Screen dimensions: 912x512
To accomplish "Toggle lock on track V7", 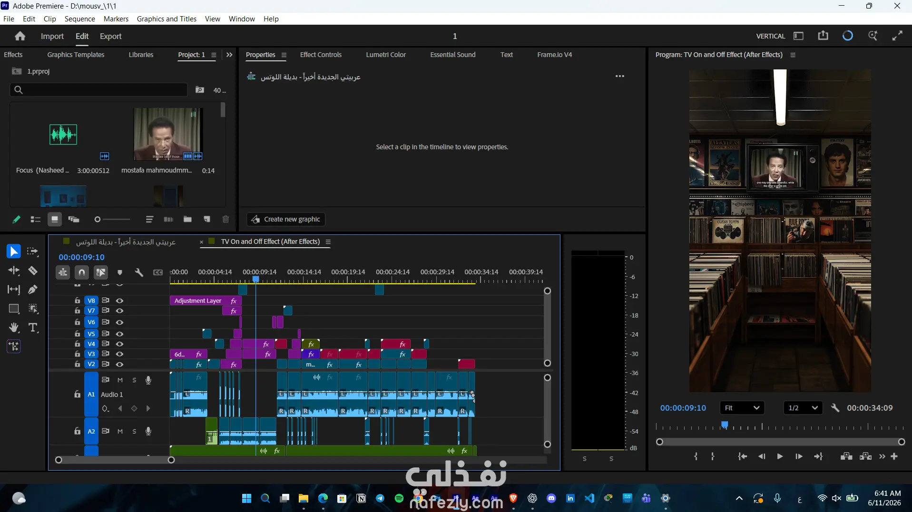I will pyautogui.click(x=77, y=310).
